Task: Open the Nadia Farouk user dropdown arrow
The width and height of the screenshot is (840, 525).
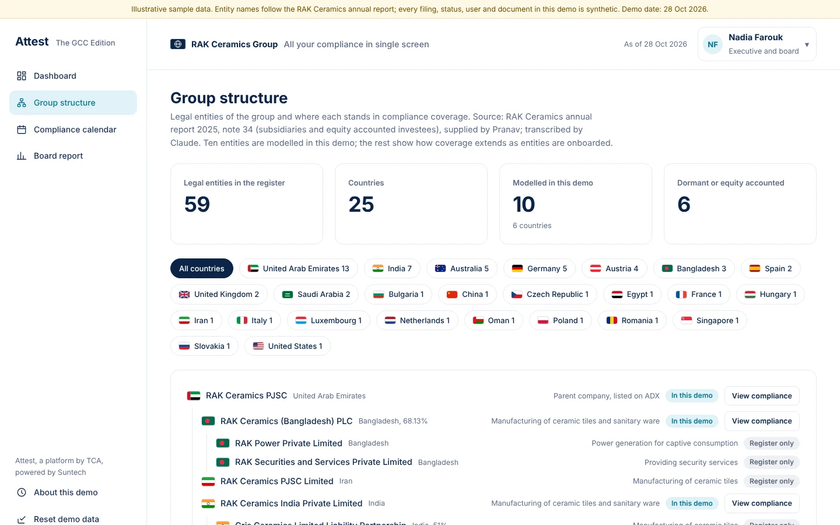Action: pos(807,44)
